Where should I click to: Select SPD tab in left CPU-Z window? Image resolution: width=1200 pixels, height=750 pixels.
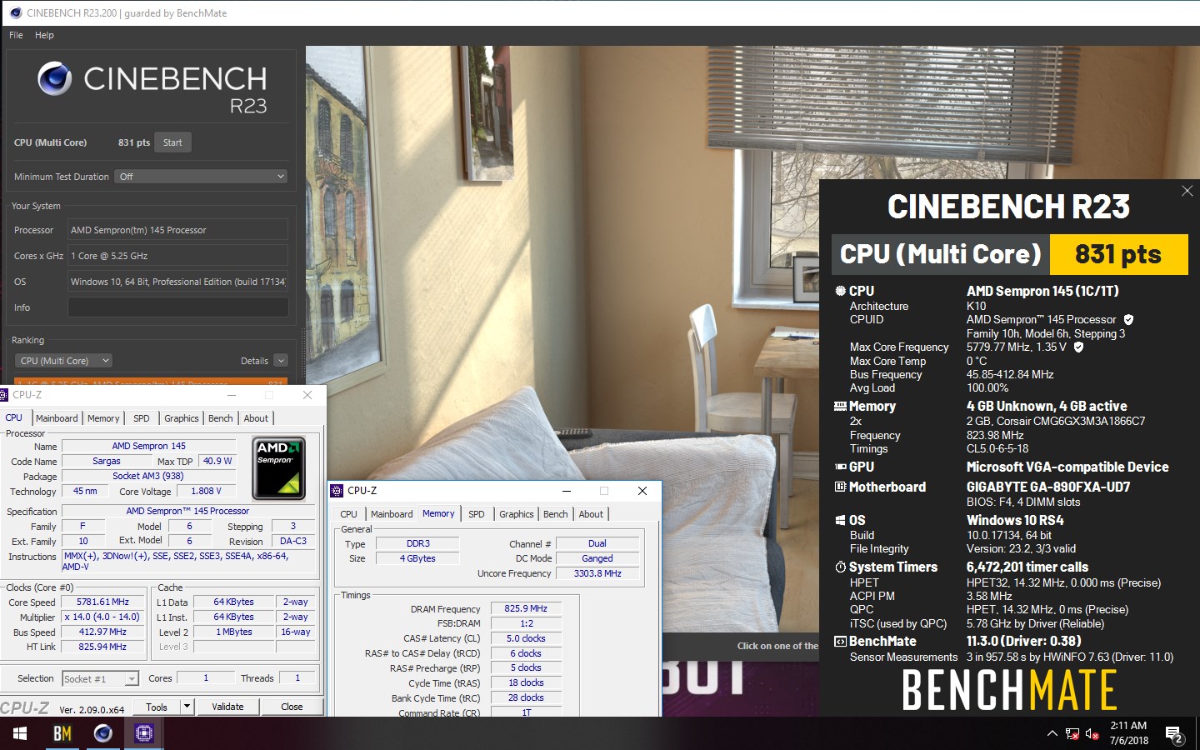coord(142,418)
